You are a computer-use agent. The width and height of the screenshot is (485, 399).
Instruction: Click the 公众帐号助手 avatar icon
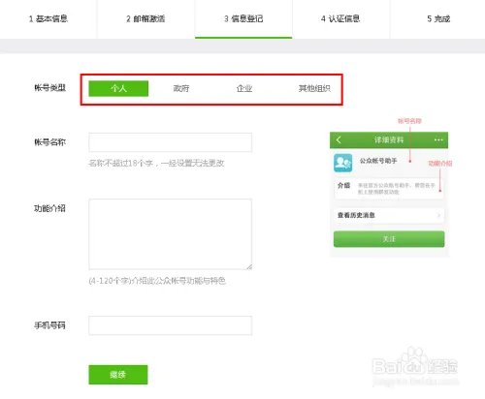click(x=342, y=163)
